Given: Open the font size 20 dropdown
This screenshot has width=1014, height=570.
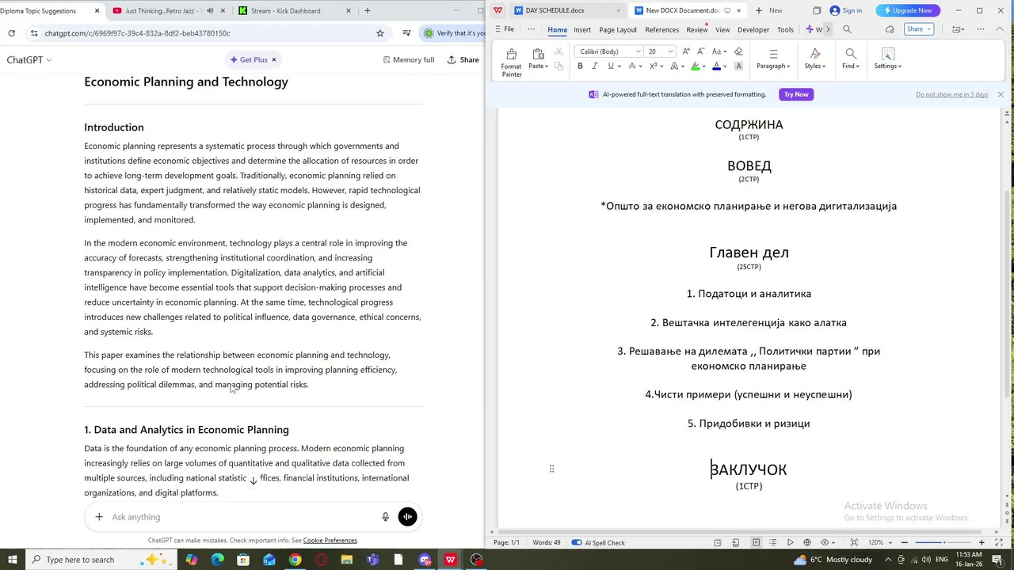Looking at the screenshot, I should click(x=671, y=51).
